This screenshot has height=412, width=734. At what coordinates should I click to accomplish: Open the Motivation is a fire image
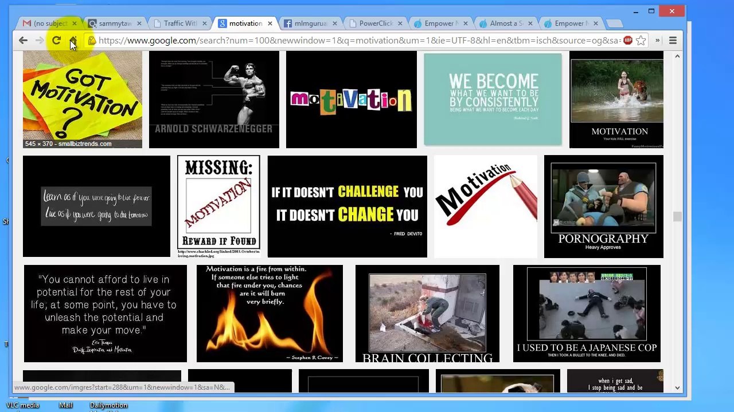point(270,313)
